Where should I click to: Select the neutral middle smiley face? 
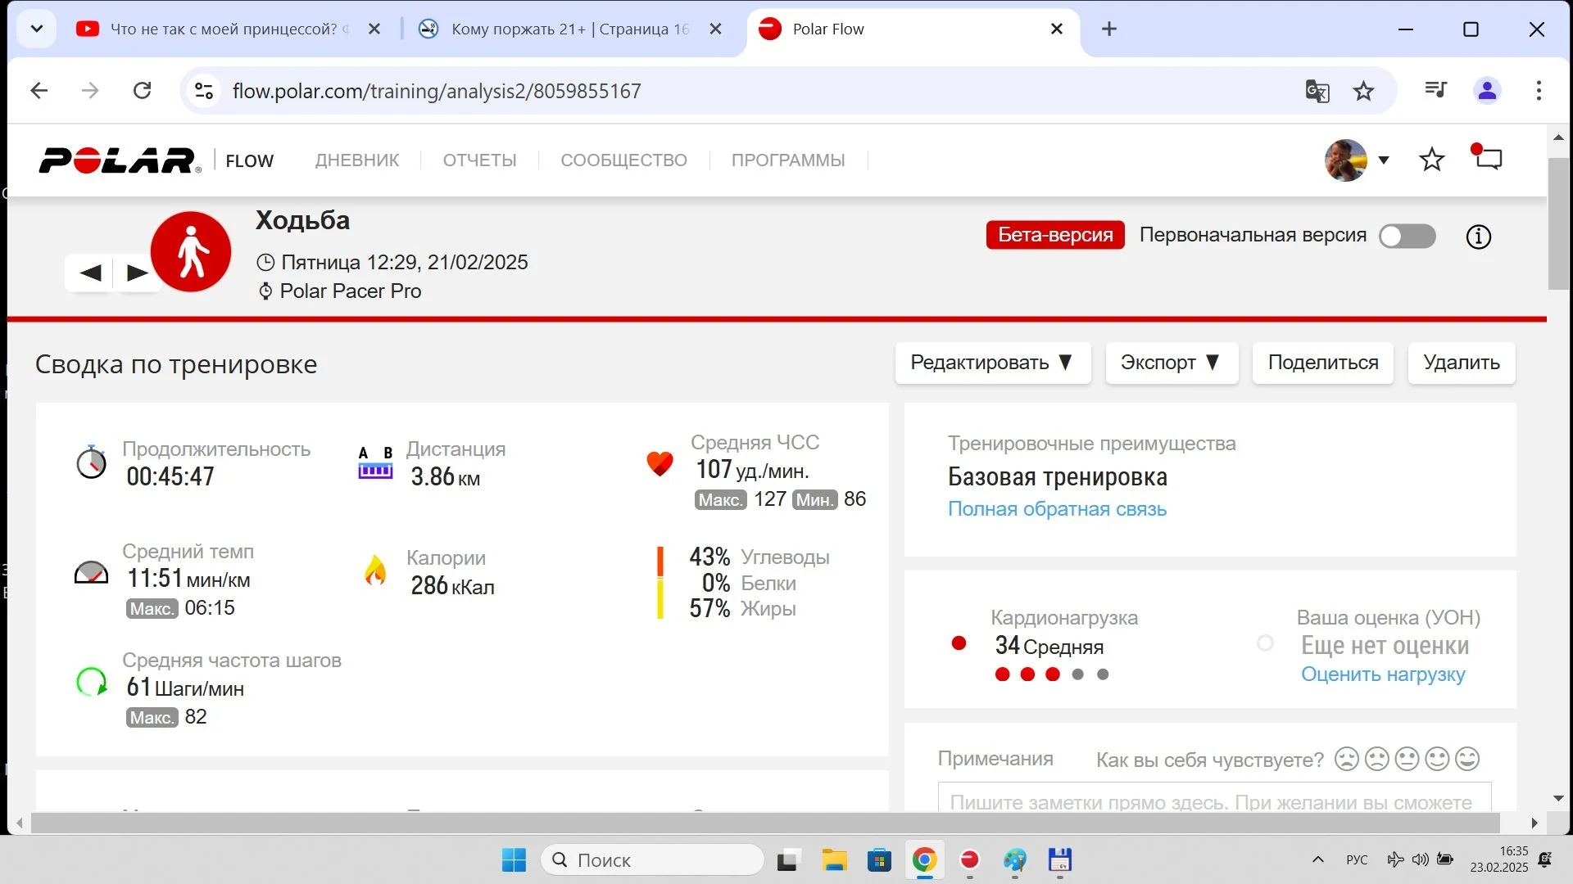click(x=1407, y=759)
